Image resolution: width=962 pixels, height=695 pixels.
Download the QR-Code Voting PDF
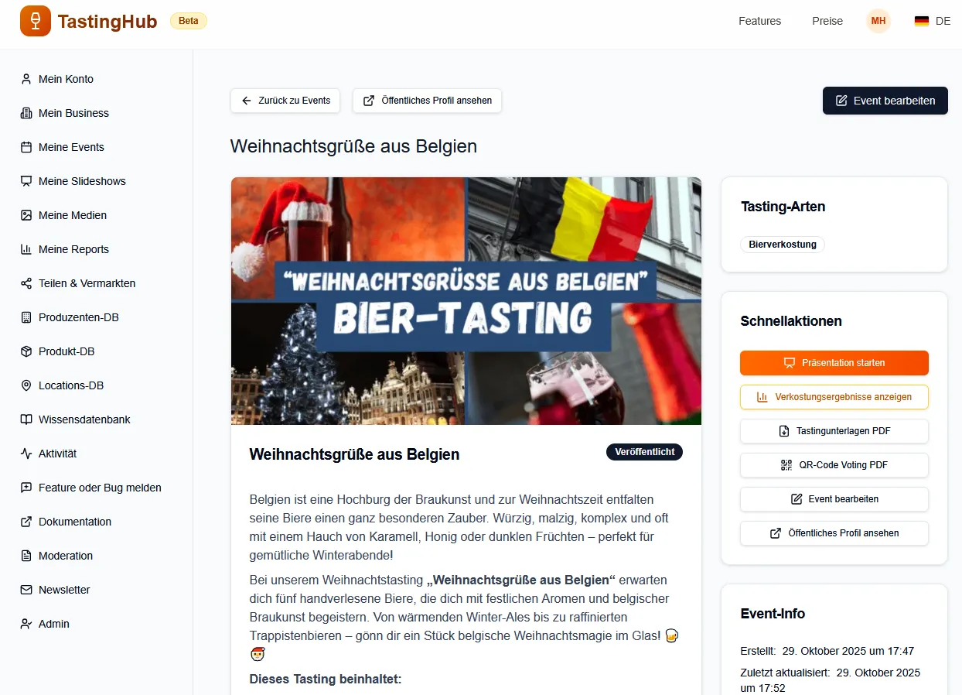[834, 465]
